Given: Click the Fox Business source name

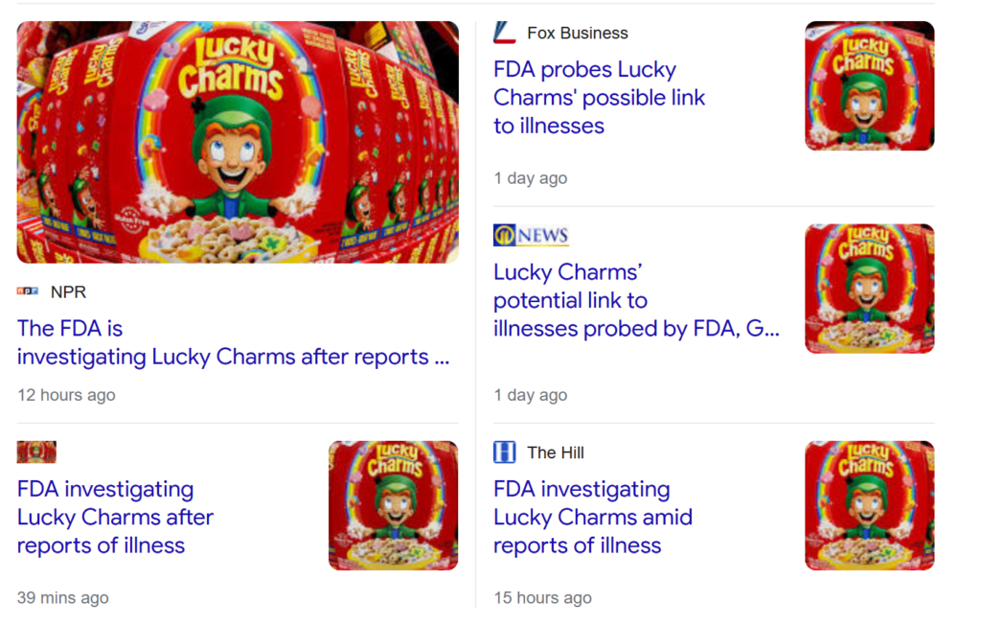Looking at the screenshot, I should point(577,34).
